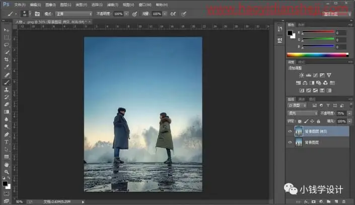Select the Gradient tool
355x205 pixels.
click(7, 112)
